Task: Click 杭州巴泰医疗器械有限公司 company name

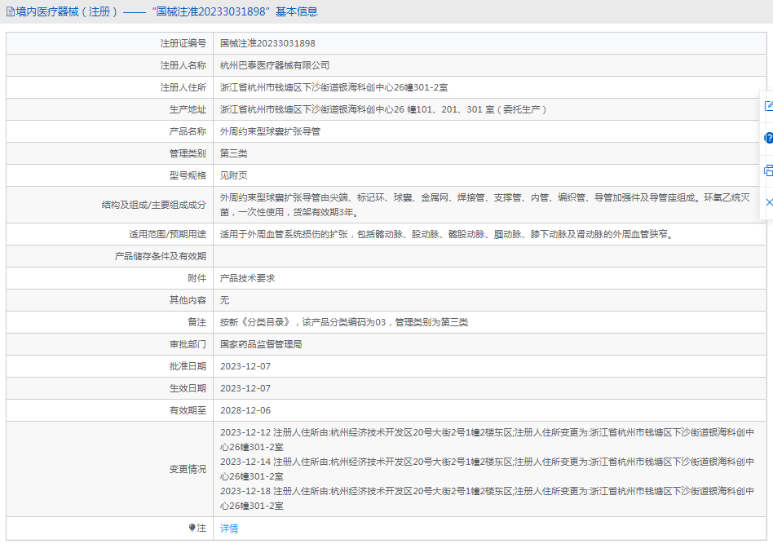Action: (x=275, y=65)
